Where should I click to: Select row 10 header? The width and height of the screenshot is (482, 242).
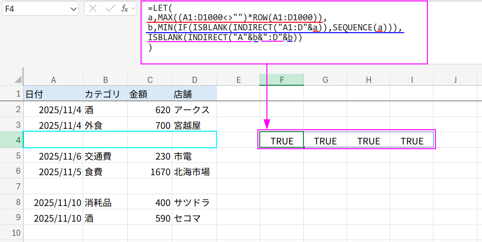point(12,233)
